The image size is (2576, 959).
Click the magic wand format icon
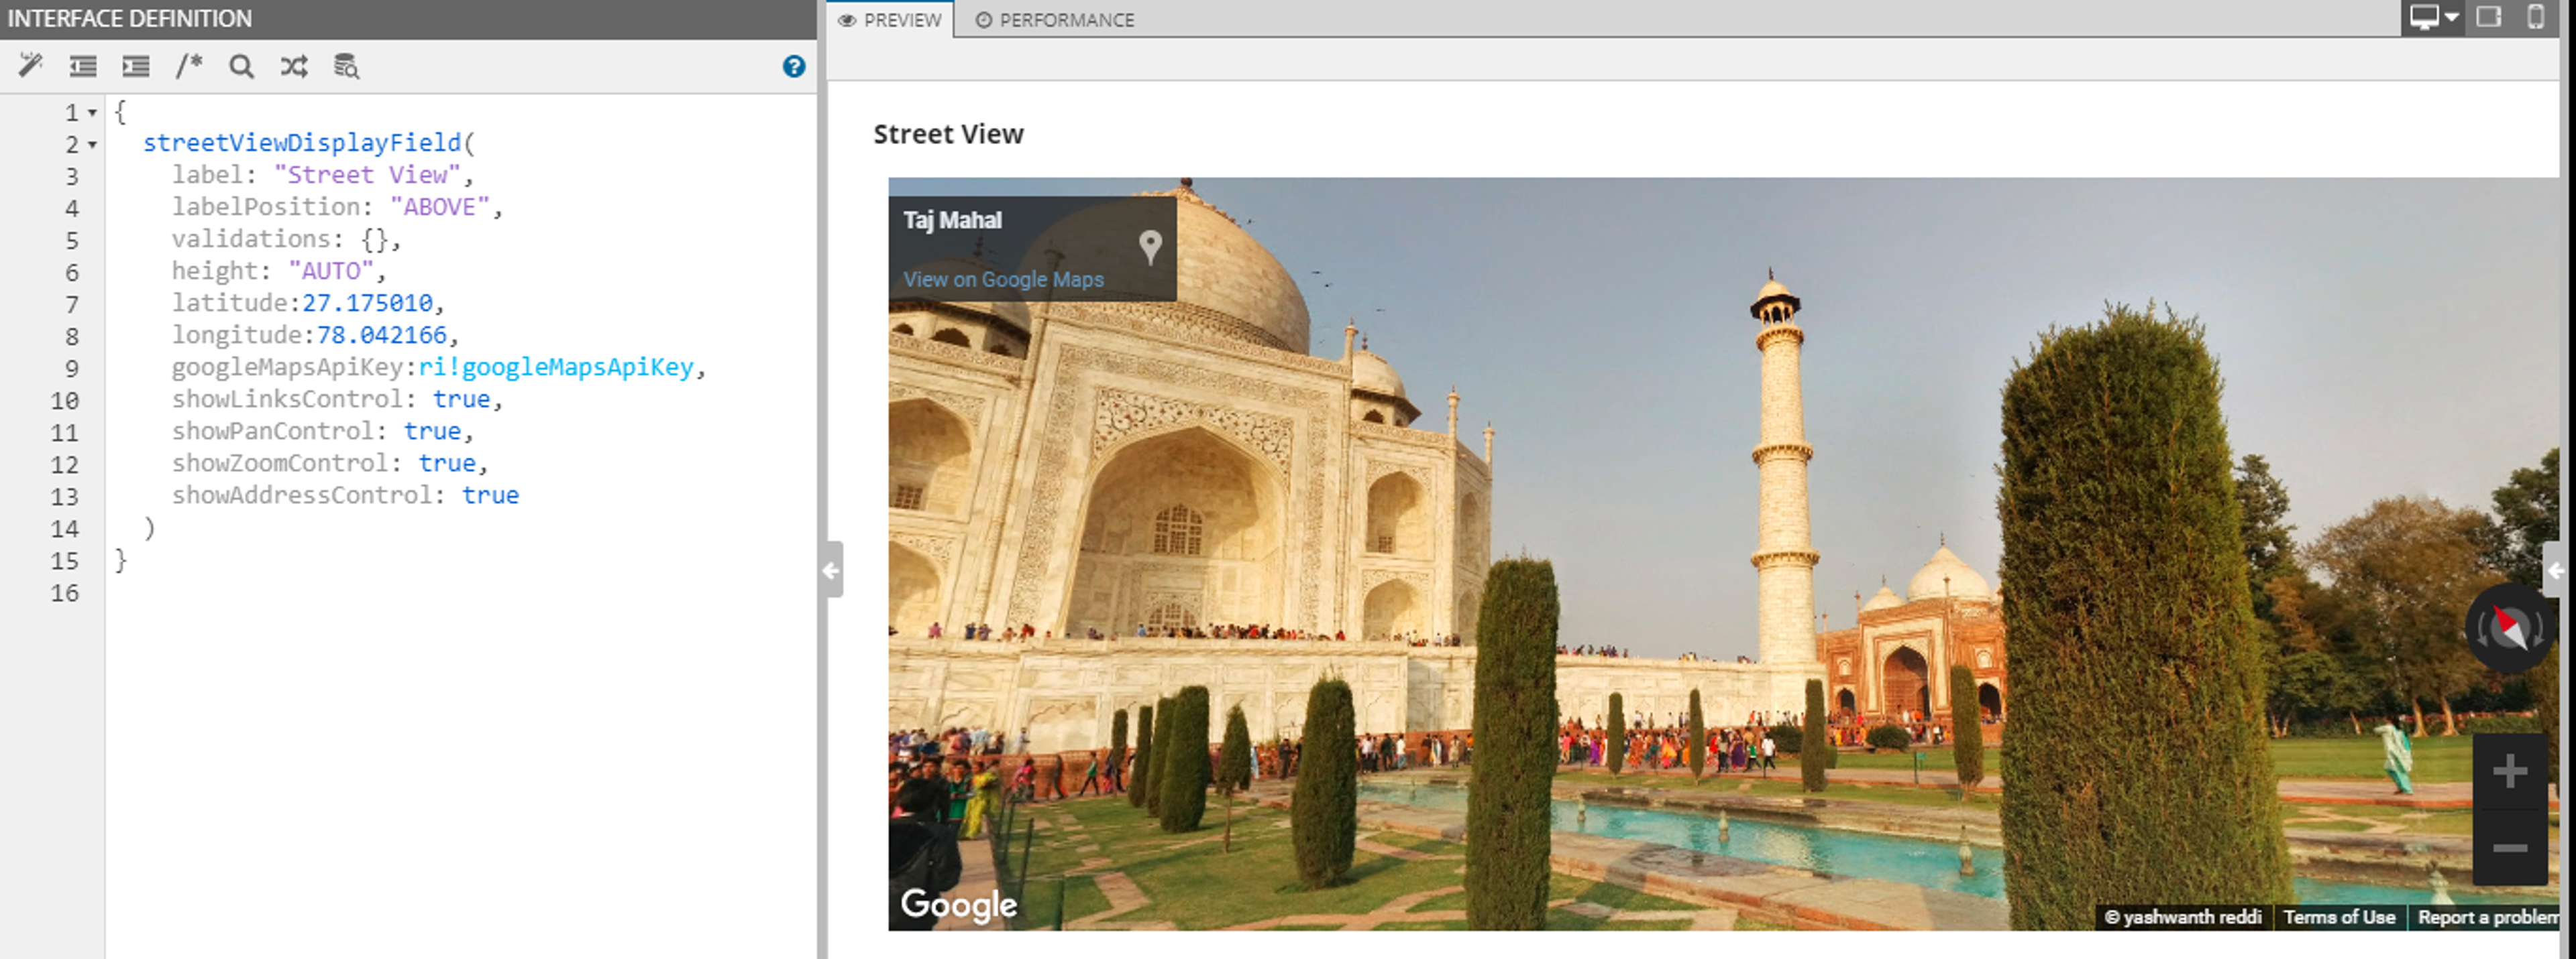click(31, 66)
